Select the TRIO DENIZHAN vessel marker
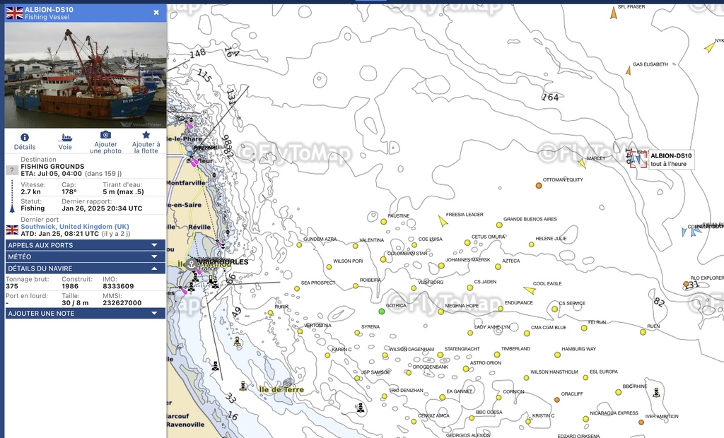This screenshot has width=724, height=438. [384, 396]
